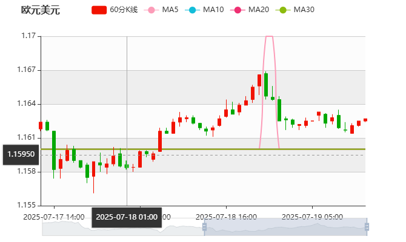This screenshot has width=406, height=242.
Task: Click the pink MA5 spike line peak
Action: pos(269,36)
